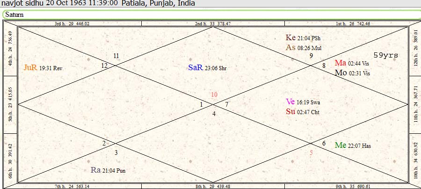This screenshot has height=189, width=421.
Task: Select the Mercury Me 22:07 Has label
Action: 353,145
